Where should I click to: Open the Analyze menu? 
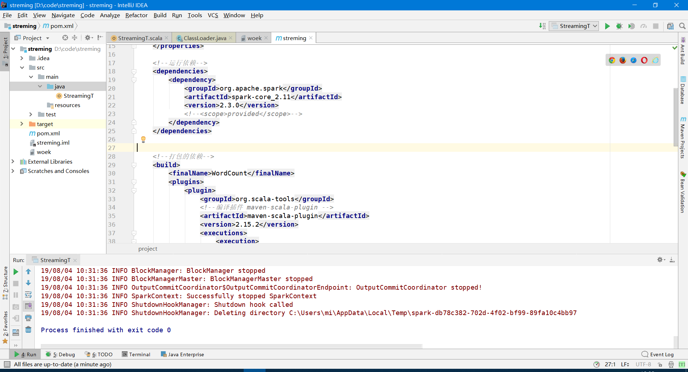(x=110, y=15)
